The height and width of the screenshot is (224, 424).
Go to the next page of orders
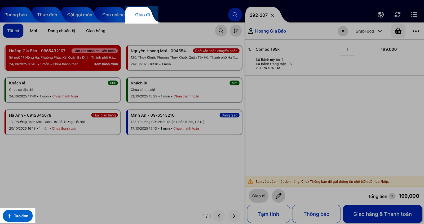234,216
